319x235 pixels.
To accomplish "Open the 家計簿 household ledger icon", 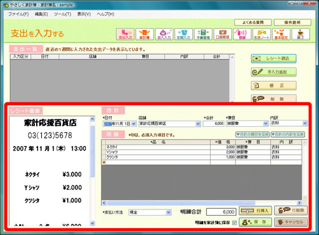I will click(145, 34).
